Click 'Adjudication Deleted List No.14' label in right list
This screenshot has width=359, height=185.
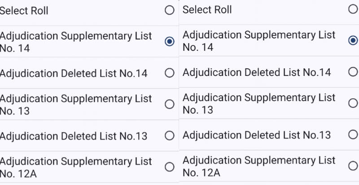[x=257, y=72]
